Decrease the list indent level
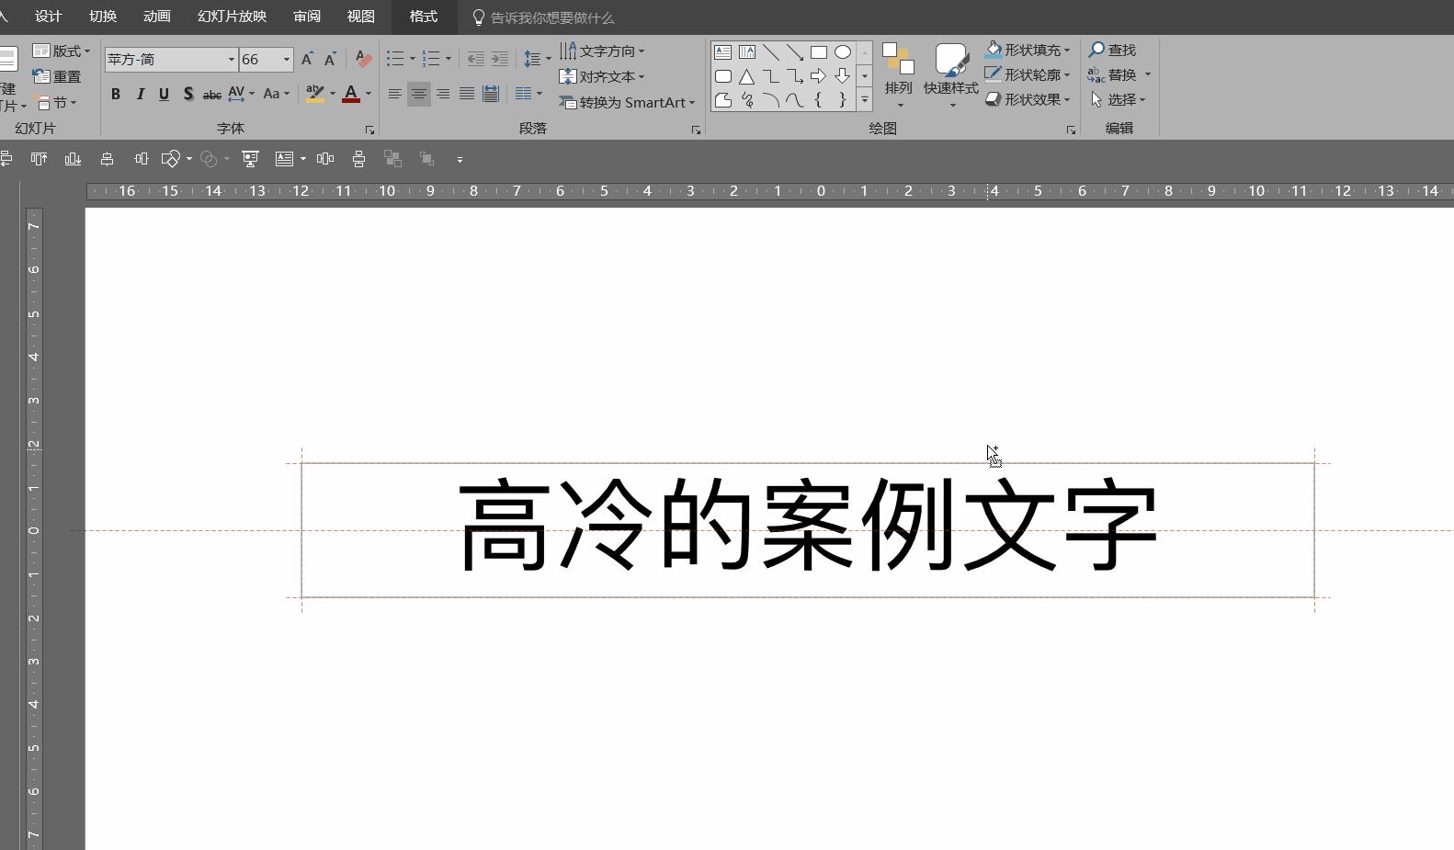1454x850 pixels. [x=475, y=59]
